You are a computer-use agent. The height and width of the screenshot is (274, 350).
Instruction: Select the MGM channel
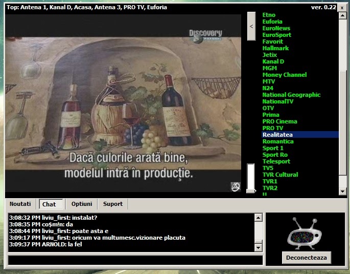point(270,68)
